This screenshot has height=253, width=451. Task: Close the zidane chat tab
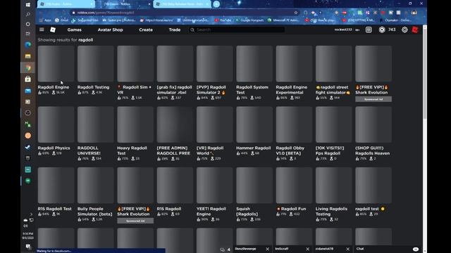pos(347,249)
